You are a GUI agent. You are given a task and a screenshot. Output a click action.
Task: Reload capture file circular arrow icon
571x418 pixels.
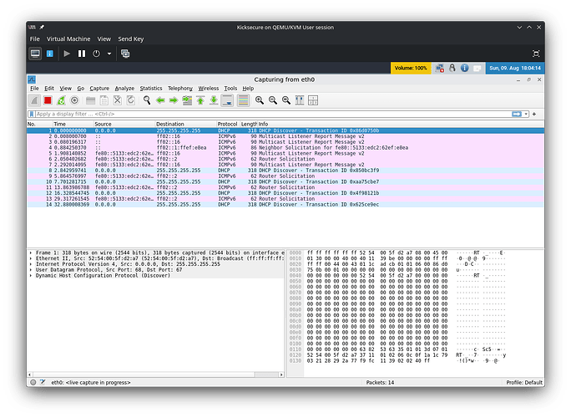(131, 100)
